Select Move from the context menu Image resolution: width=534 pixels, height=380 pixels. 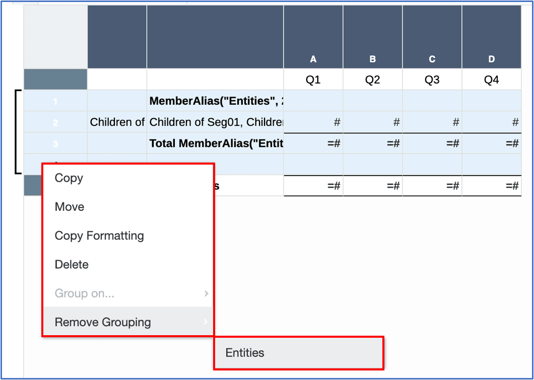pyautogui.click(x=70, y=207)
